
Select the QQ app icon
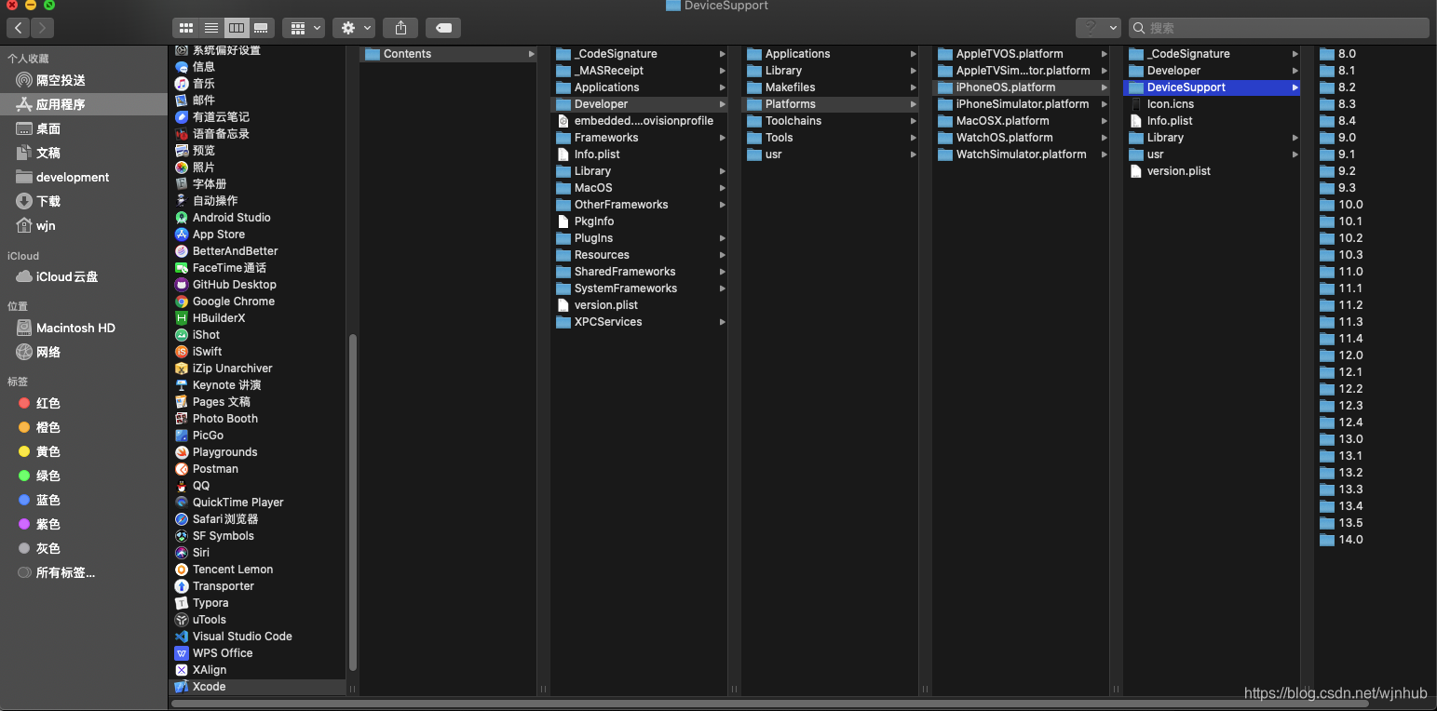182,486
